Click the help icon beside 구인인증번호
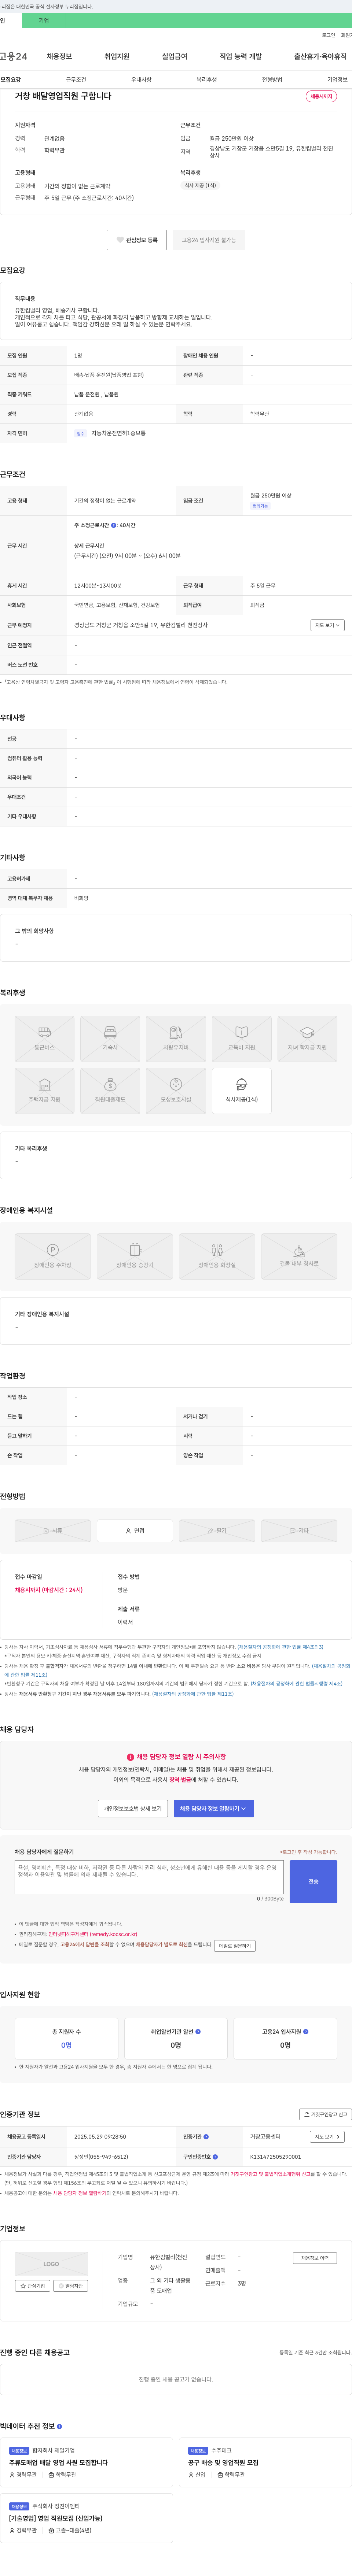Viewport: 352px width, 2576px height. 215,2157
